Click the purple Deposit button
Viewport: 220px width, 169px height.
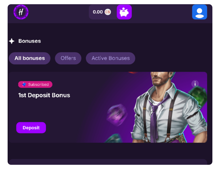point(31,128)
